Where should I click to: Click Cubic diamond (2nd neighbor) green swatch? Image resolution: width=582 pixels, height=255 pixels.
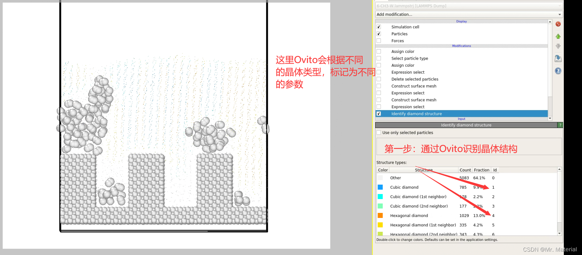380,206
